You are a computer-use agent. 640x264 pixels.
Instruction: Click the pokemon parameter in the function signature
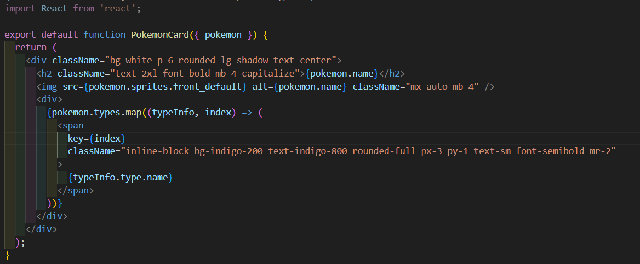[223, 34]
